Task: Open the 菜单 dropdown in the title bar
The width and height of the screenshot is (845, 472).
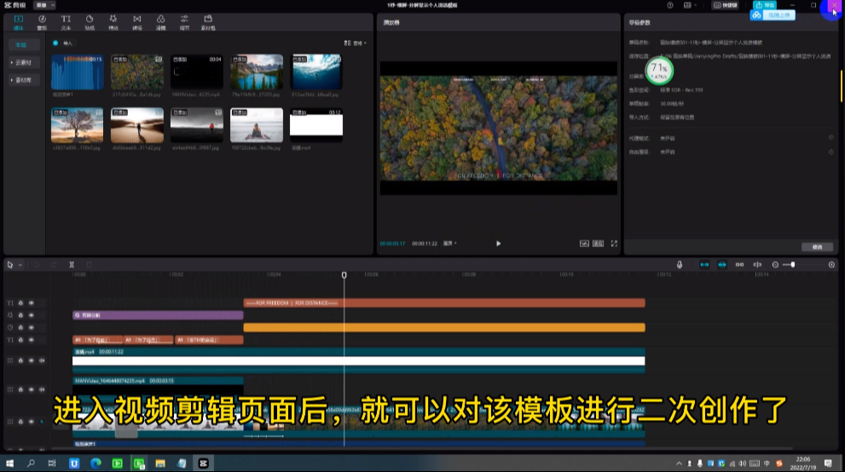Action: [45, 5]
